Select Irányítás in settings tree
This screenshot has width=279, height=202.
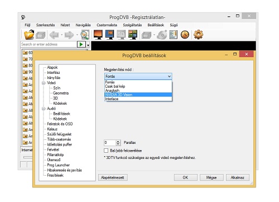coord(54,78)
